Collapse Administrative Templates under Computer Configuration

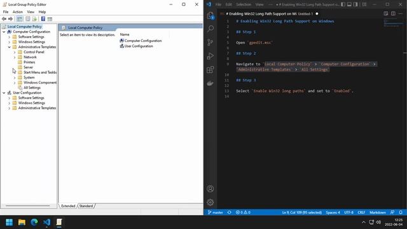10,47
